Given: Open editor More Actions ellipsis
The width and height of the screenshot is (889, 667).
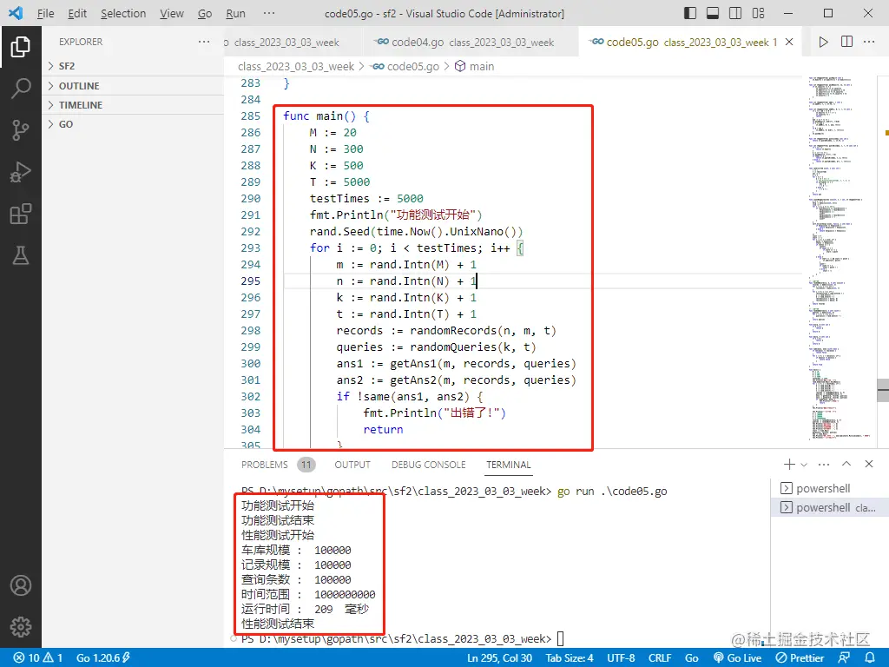Looking at the screenshot, I should coord(869,42).
